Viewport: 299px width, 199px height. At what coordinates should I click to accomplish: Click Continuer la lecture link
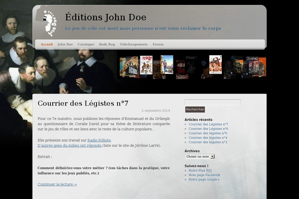pyautogui.click(x=57, y=185)
